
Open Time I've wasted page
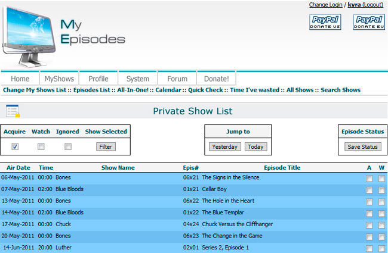(255, 90)
